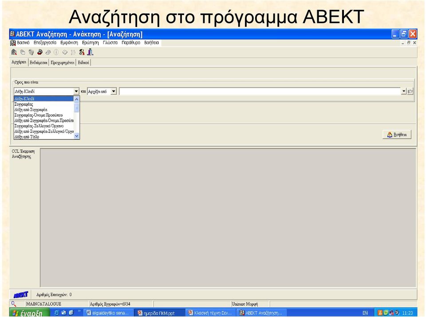This screenshot has height=317, width=426.
Task: Click MAINCATALOGUE in the status bar
Action: 43,304
